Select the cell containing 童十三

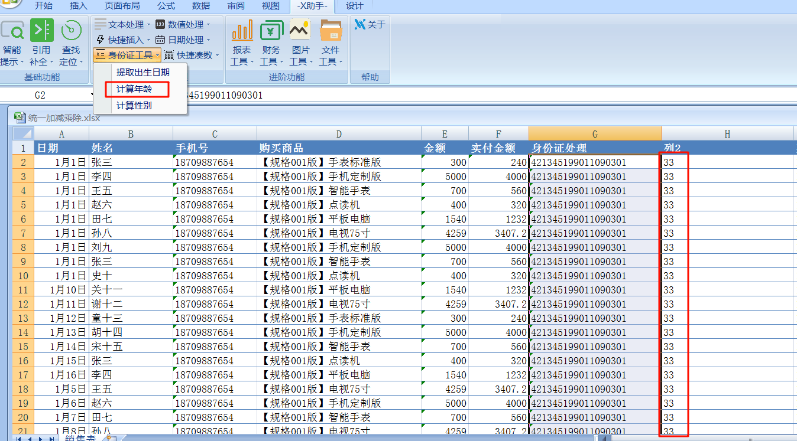(131, 318)
